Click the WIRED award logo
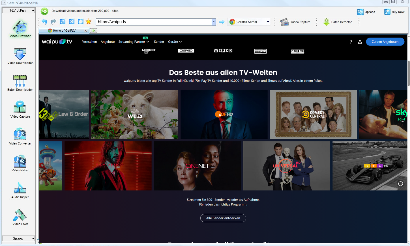Image resolution: width=410 pixels, height=246 pixels. (223, 51)
